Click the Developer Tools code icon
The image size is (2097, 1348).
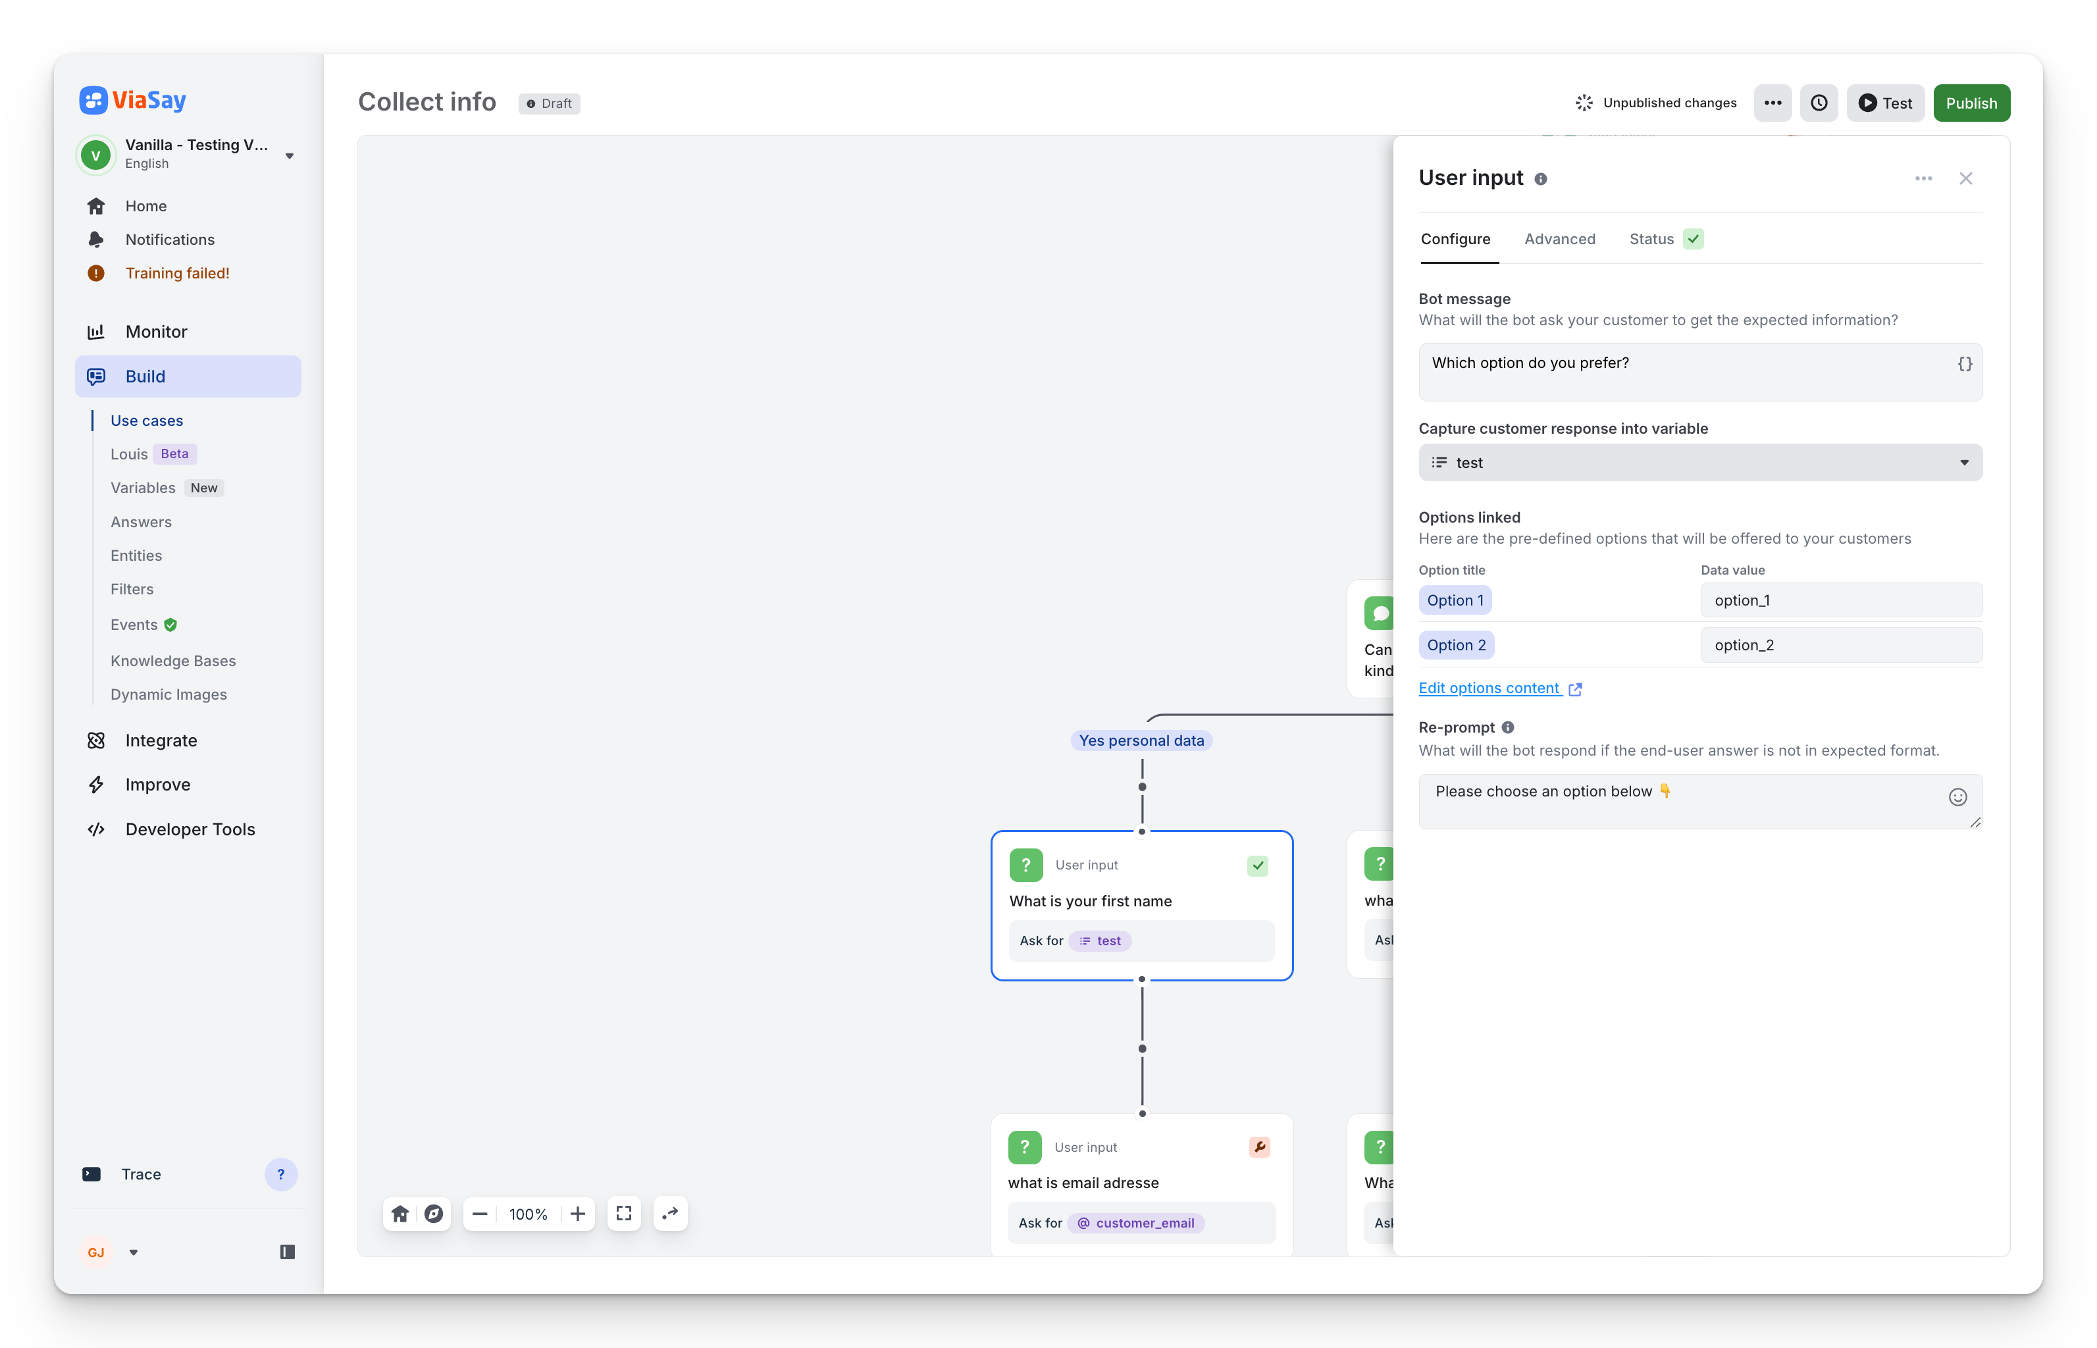pos(96,829)
